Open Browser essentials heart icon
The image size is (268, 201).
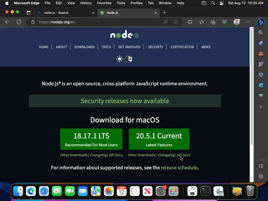pyautogui.click(x=224, y=22)
